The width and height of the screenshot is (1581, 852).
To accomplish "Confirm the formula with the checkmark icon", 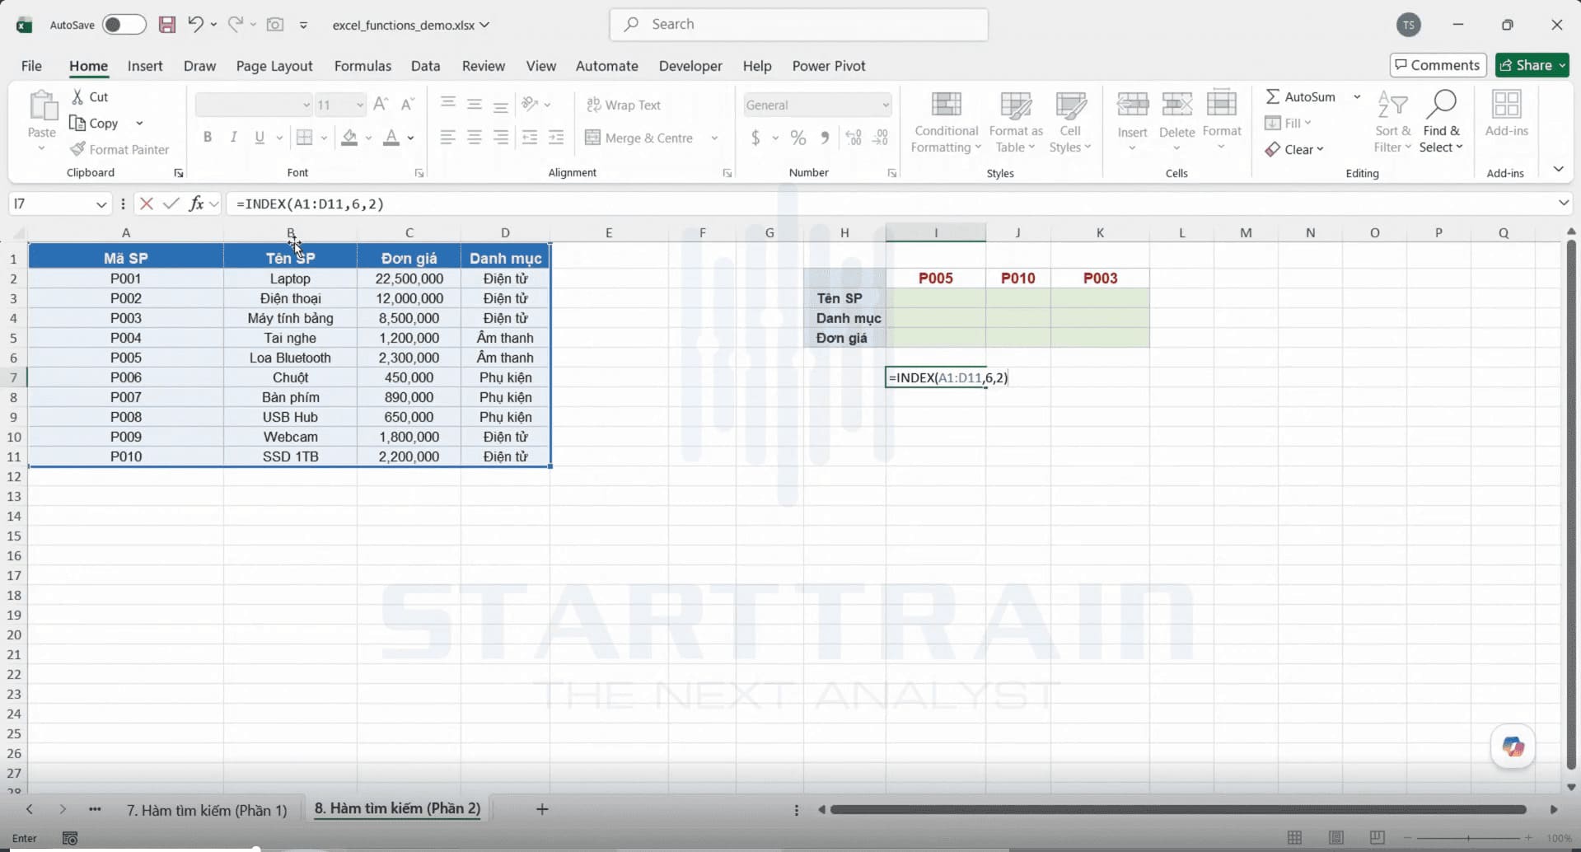I will pos(171,204).
